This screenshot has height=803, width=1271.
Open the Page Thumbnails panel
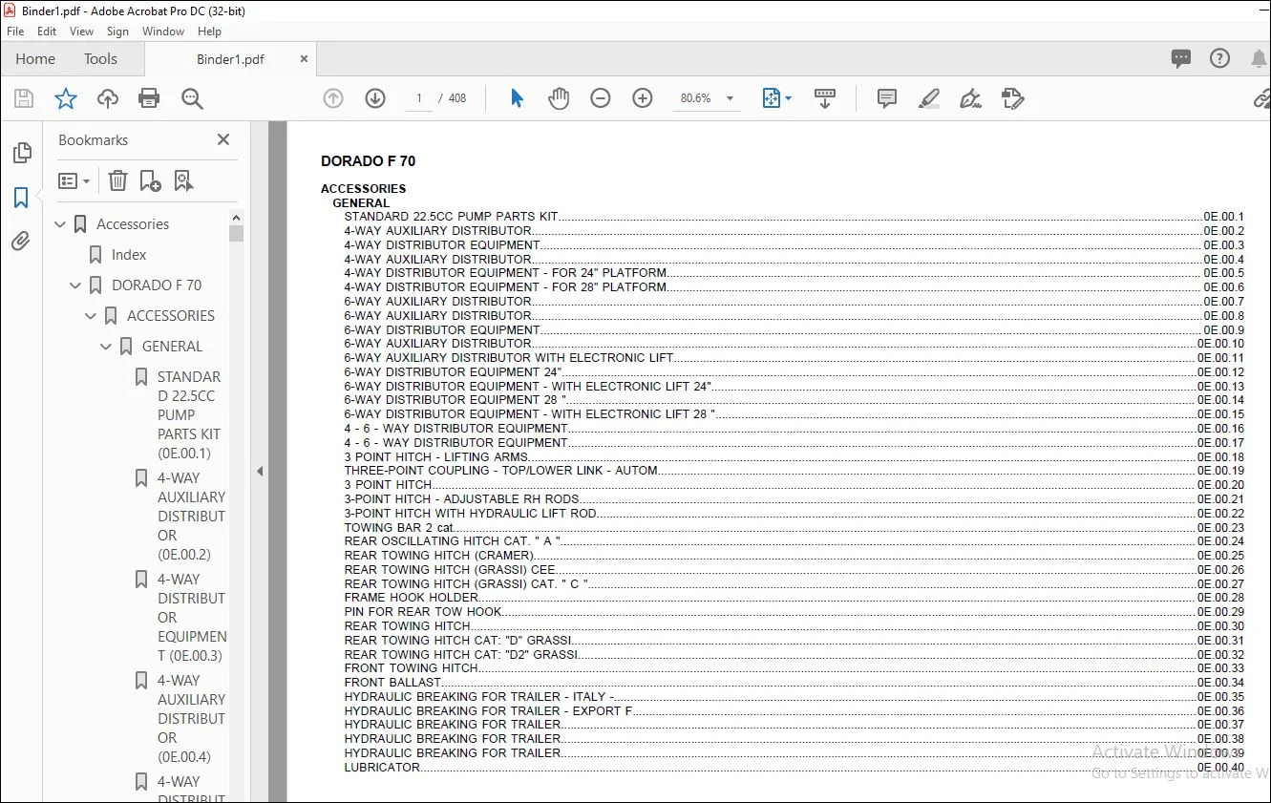point(21,153)
